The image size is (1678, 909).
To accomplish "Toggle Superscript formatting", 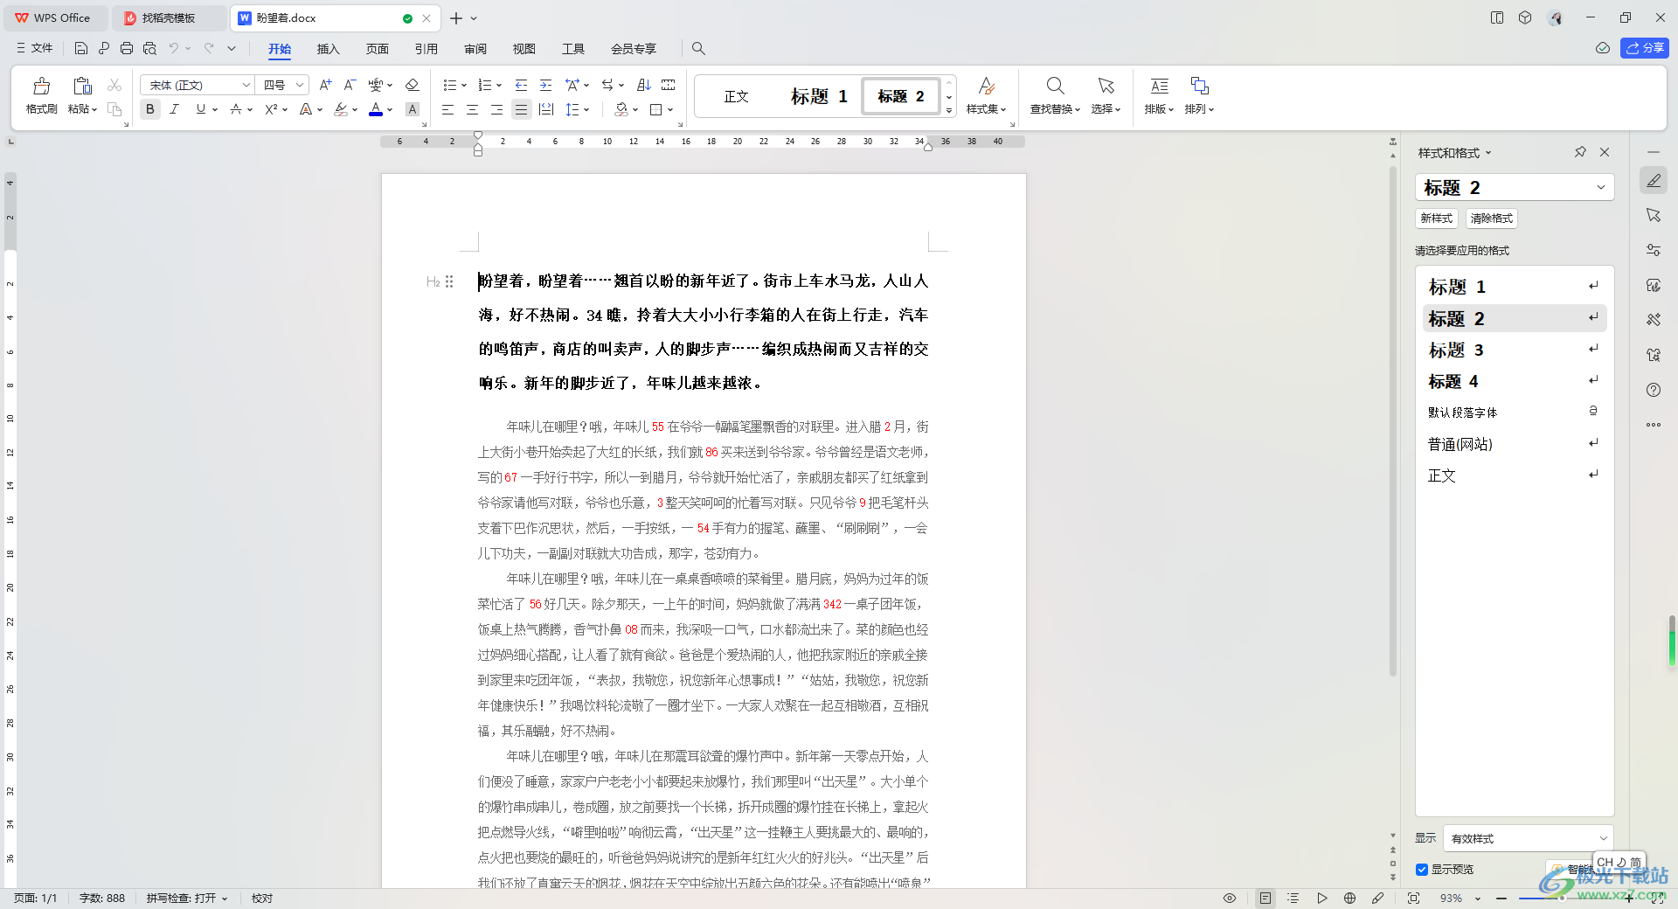I will (x=272, y=109).
